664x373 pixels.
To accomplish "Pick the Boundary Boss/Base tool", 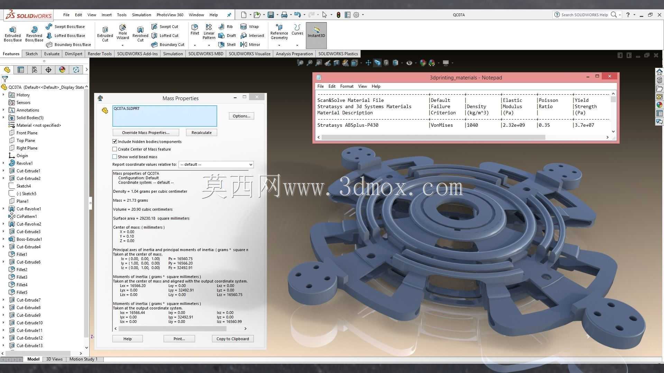I will pos(68,45).
